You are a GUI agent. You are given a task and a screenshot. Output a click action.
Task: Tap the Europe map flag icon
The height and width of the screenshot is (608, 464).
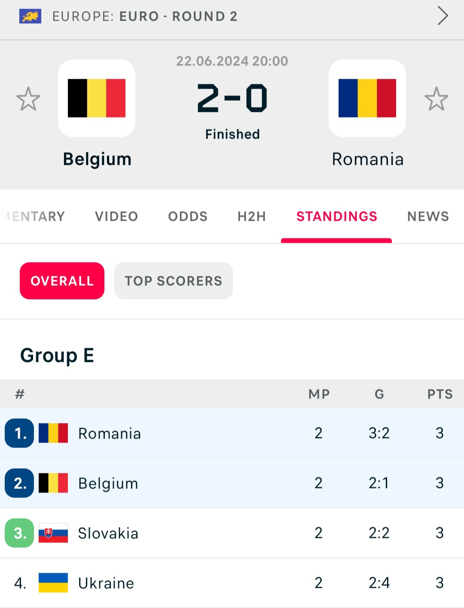point(30,16)
